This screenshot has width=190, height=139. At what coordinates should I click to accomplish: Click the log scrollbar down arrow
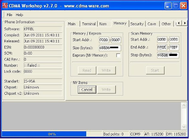pyautogui.click(x=184, y=127)
